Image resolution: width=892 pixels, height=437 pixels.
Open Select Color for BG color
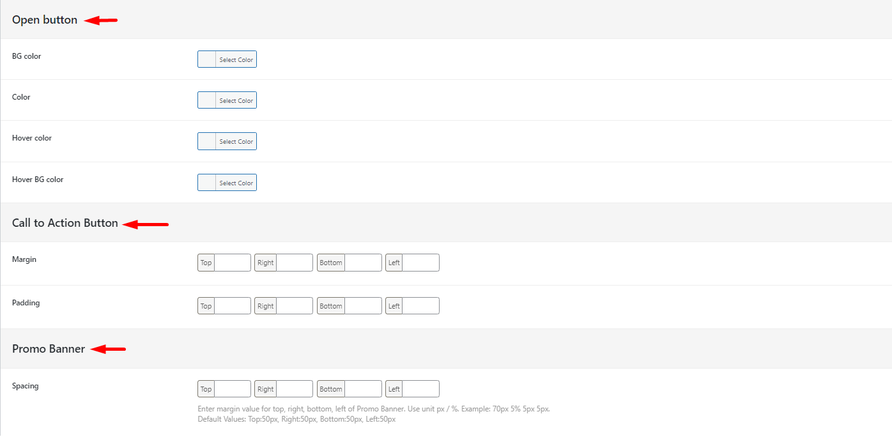coord(236,59)
